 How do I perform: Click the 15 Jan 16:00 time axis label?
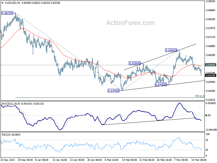pos(60,160)
